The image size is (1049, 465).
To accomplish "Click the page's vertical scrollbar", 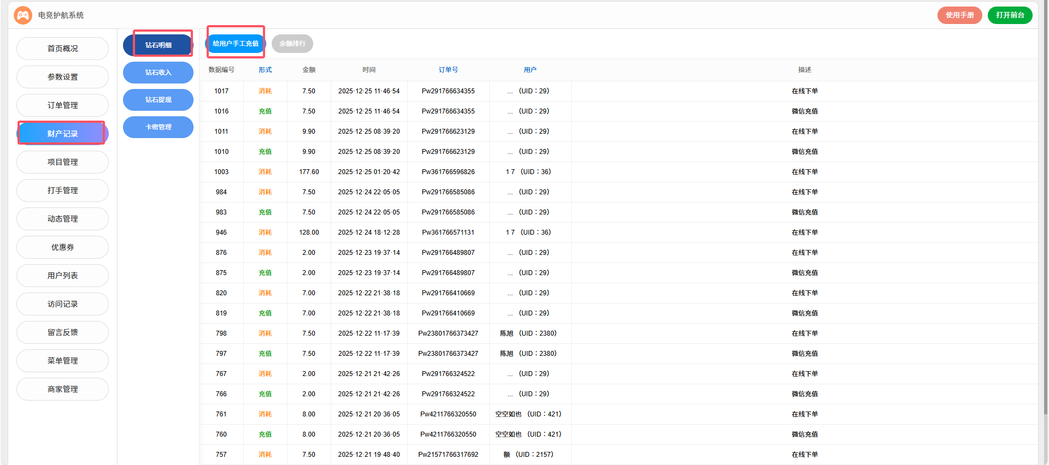I will click(x=1045, y=218).
